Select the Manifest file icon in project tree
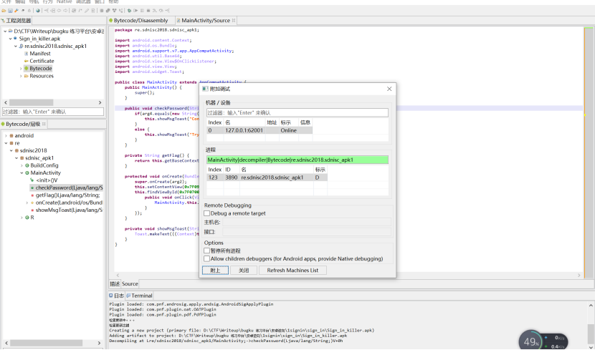 [27, 54]
